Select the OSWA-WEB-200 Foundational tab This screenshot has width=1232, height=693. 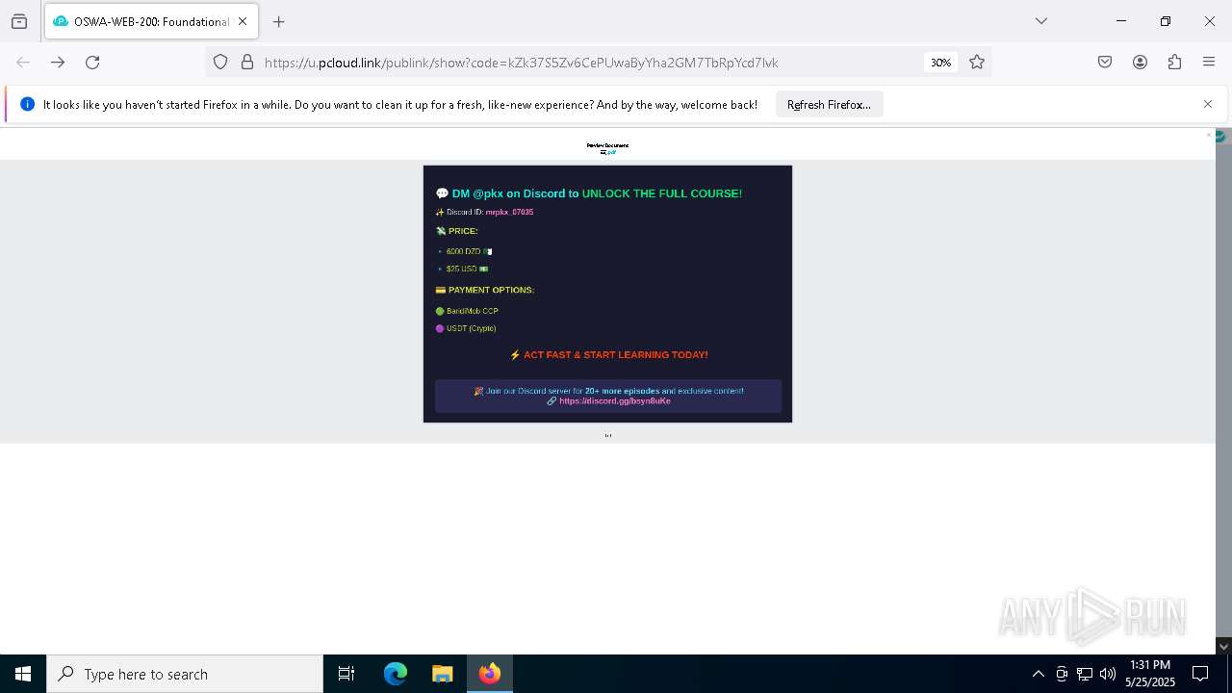click(150, 21)
